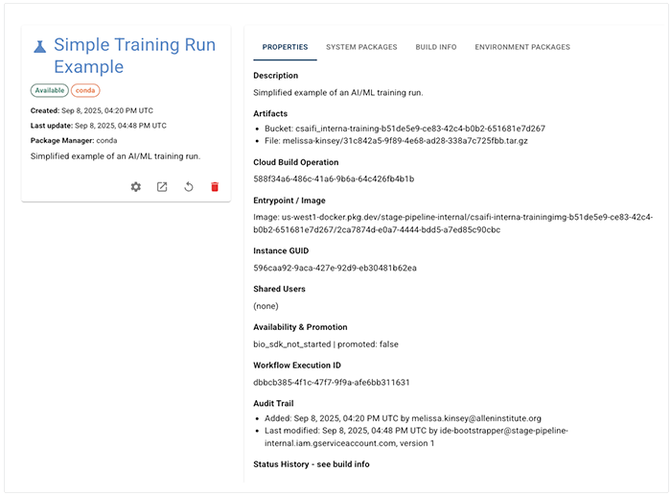Click the orange conda badge
This screenshot has height=496, width=671.
point(86,90)
